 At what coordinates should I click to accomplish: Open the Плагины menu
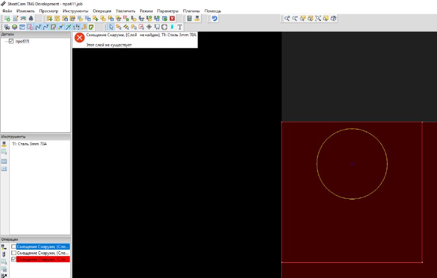(x=191, y=11)
